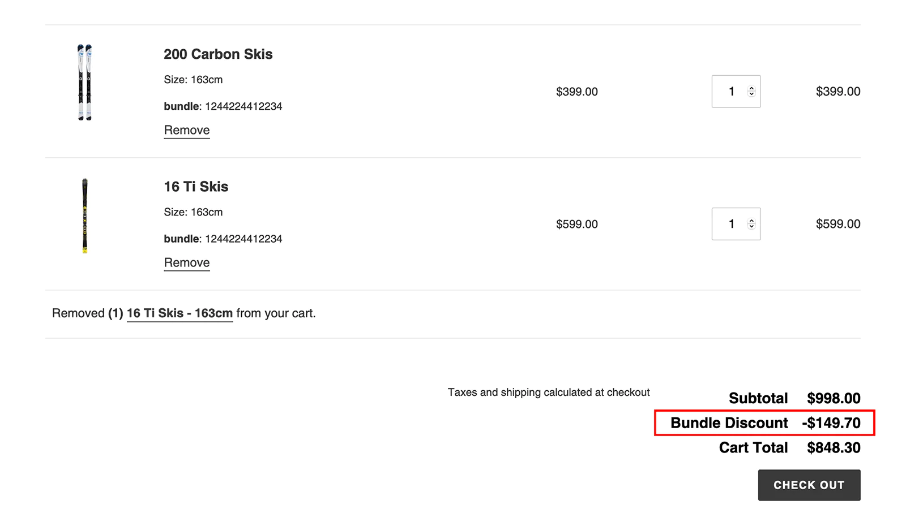The width and height of the screenshot is (906, 509).
Task: Remove the 200 Carbon Skis from cart
Action: [186, 130]
